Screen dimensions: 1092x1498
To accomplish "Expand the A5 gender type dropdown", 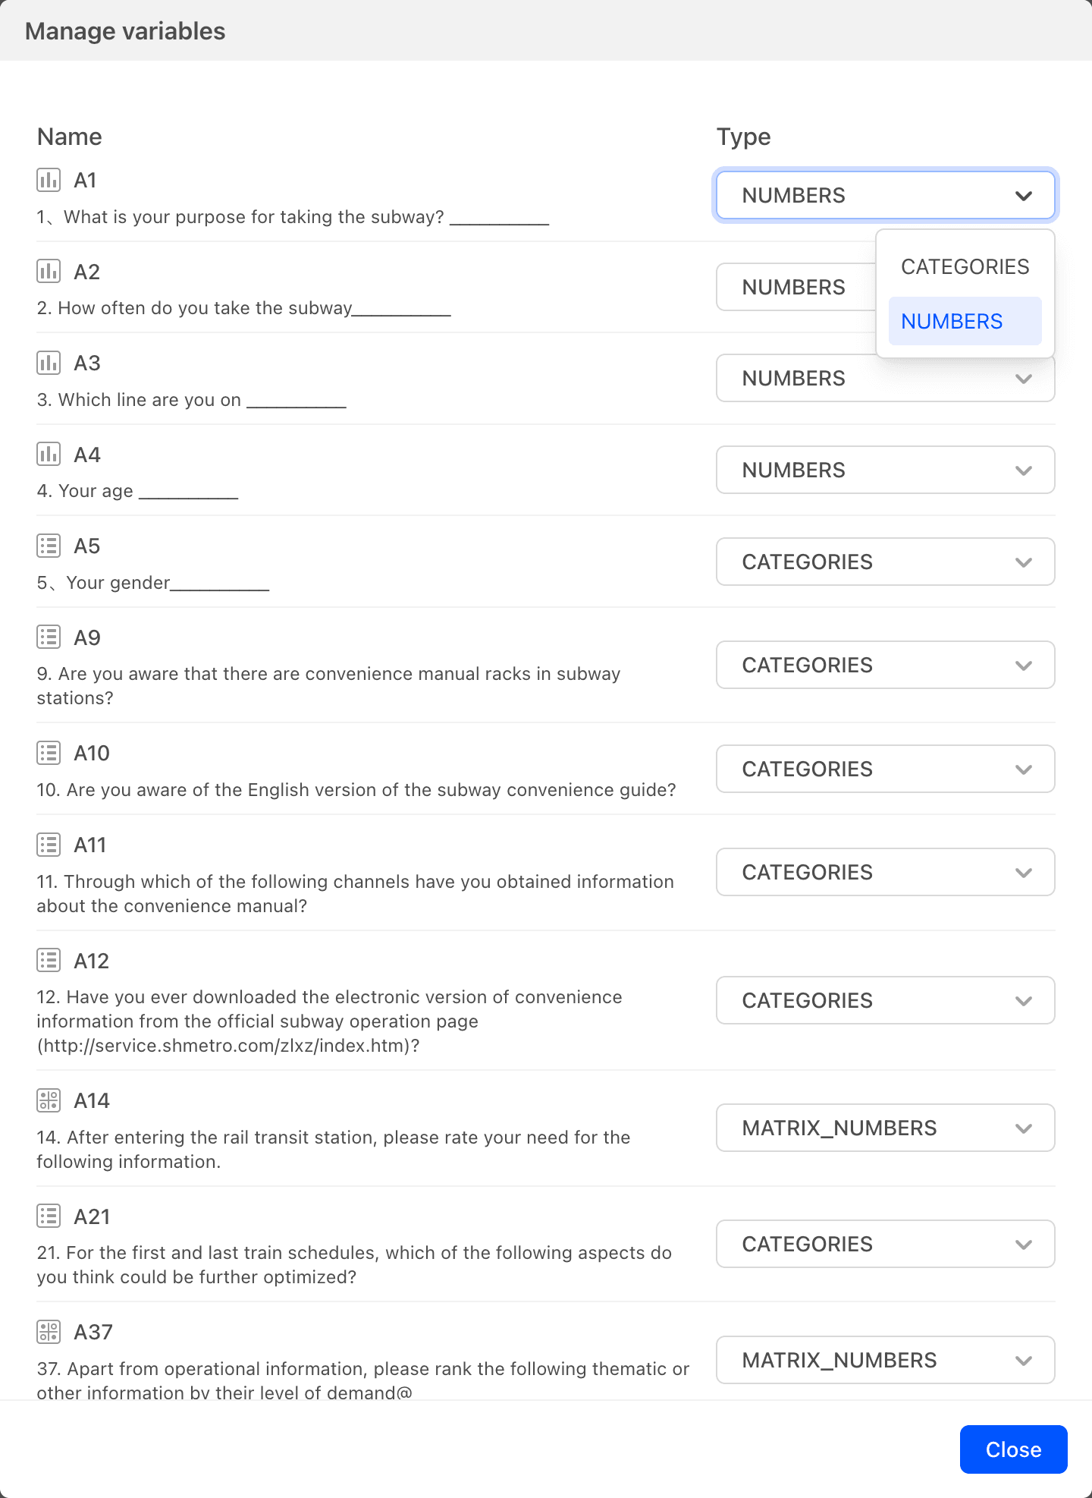I will click(x=885, y=562).
